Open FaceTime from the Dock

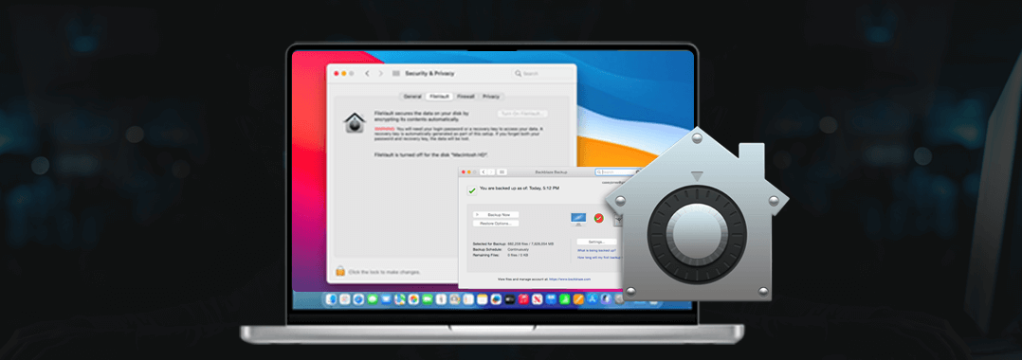pos(428,299)
